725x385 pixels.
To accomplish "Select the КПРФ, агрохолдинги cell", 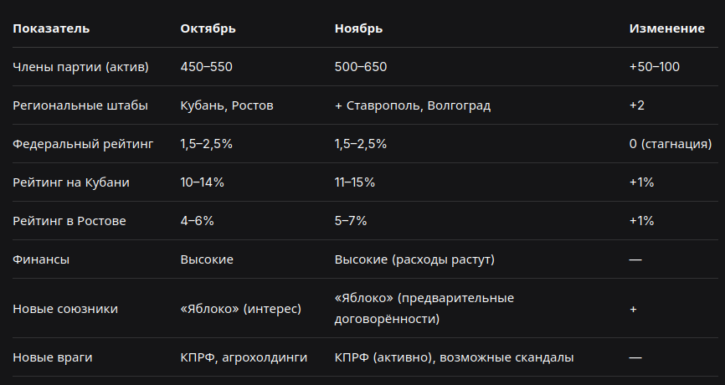I will (x=244, y=357).
